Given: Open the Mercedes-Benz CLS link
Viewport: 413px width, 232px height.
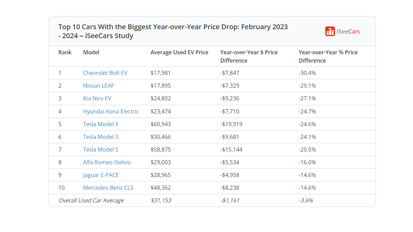Looking at the screenshot, I should pos(108,188).
